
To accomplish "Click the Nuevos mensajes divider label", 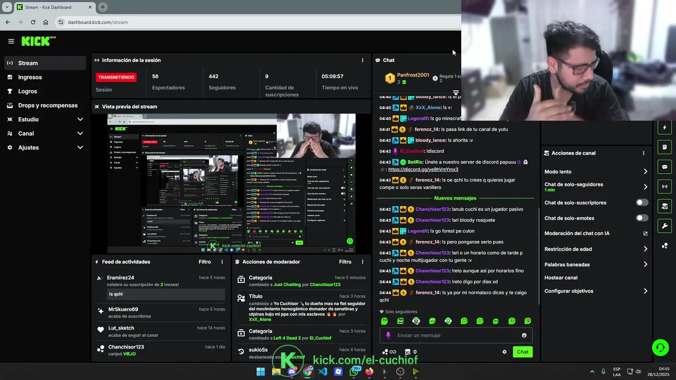I will (x=455, y=198).
